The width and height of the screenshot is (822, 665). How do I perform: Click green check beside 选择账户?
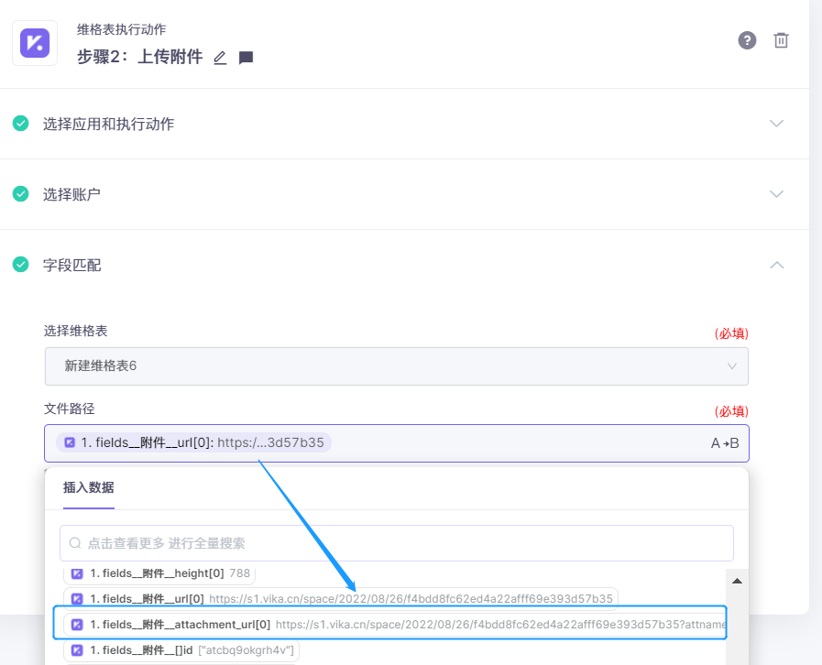tap(20, 194)
